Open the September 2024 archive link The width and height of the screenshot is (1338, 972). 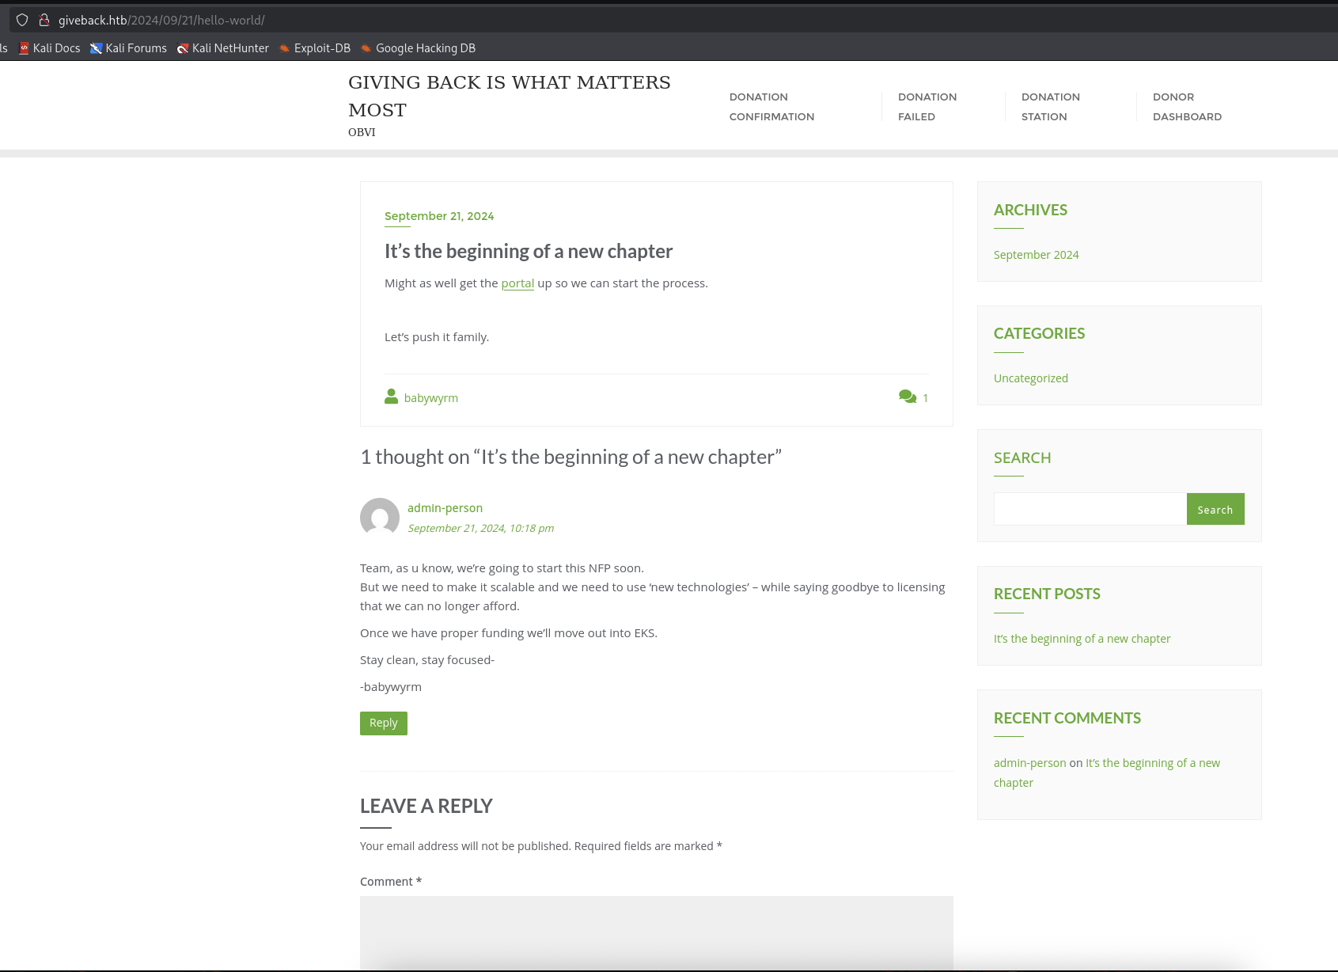[1036, 255]
